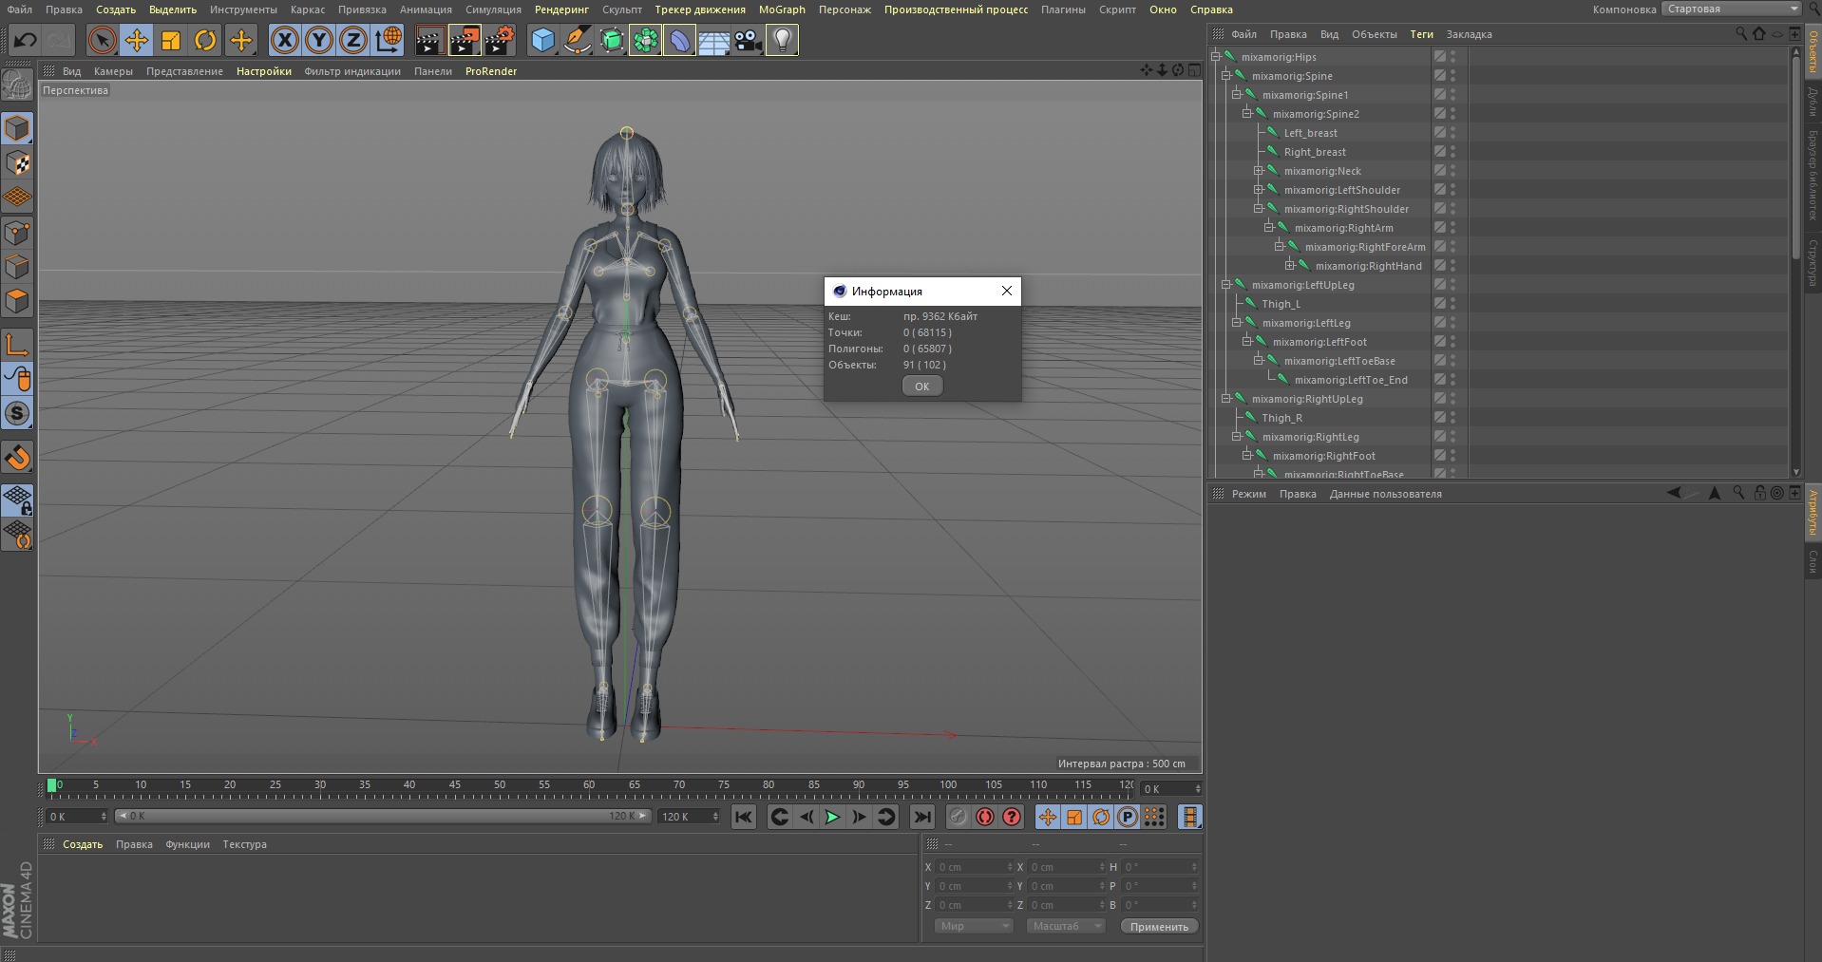The width and height of the screenshot is (1822, 962).
Task: Expand mixamorig:LeftShoulder tree node
Action: point(1258,190)
